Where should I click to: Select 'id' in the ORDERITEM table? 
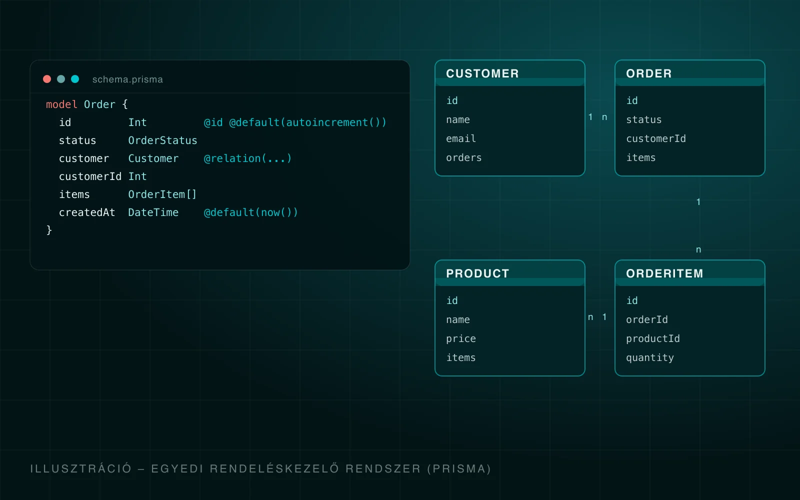coord(632,300)
